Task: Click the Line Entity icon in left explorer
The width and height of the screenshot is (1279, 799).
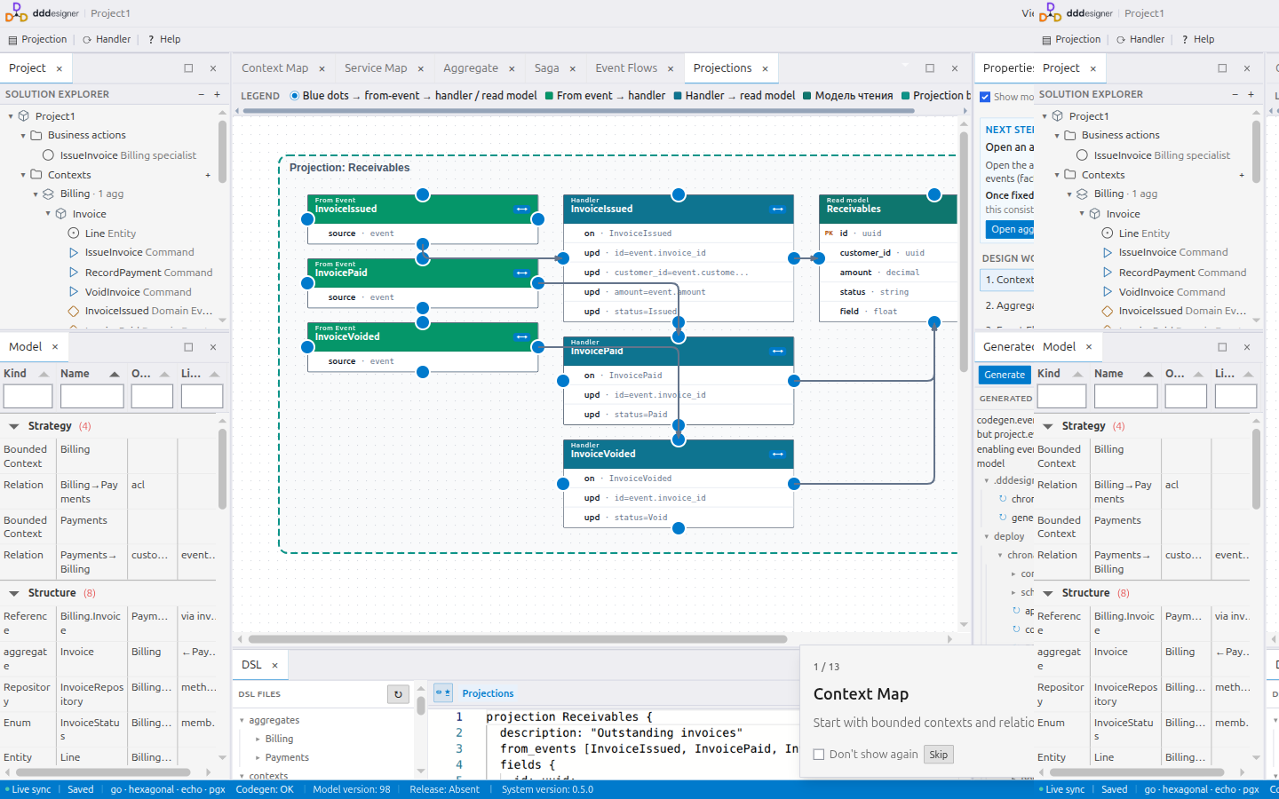Action: [74, 233]
